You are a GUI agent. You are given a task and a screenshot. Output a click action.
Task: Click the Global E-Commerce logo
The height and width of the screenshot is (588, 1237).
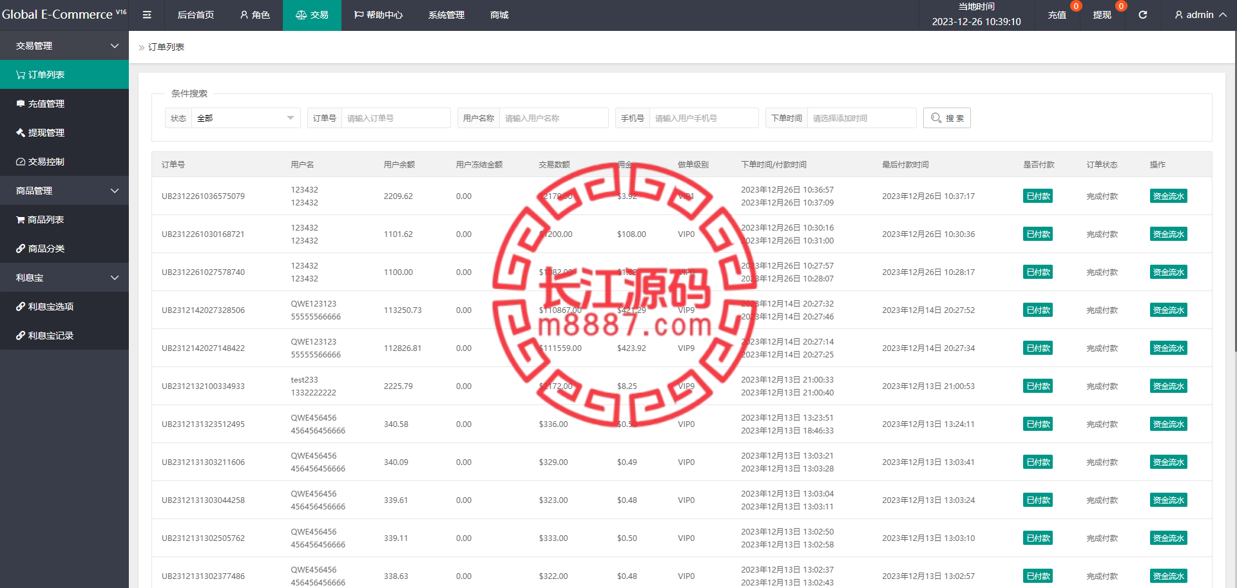pyautogui.click(x=64, y=14)
